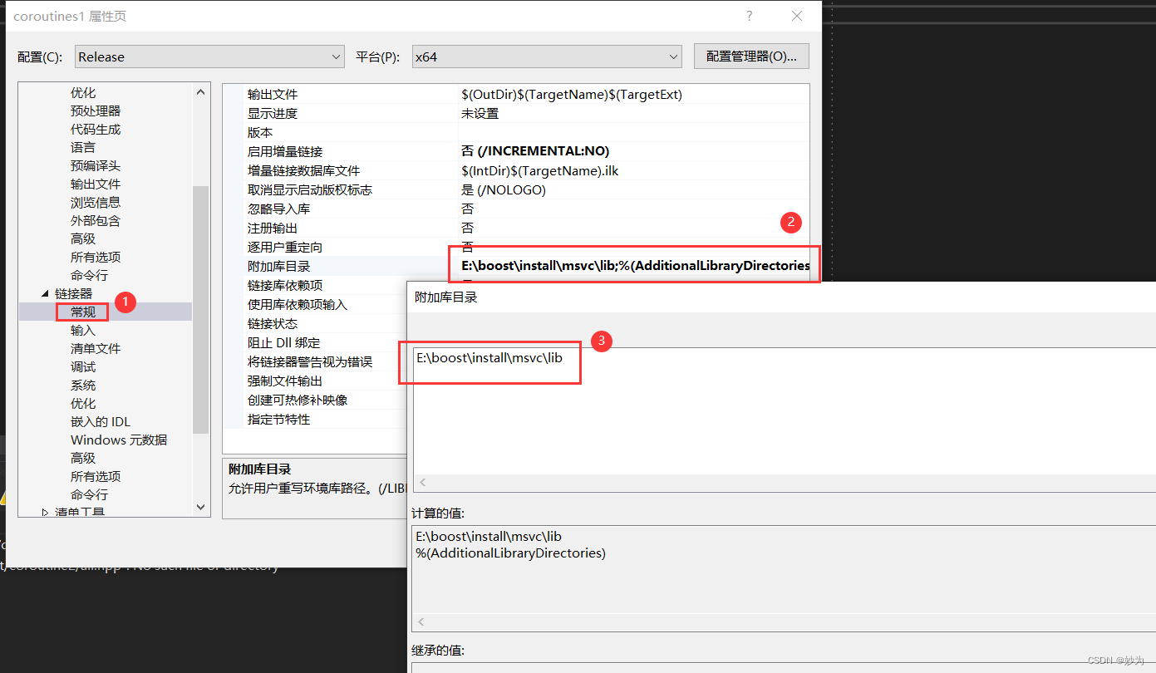Screen dimensions: 1156x673
Task: Click left scroll arrow in 计算的值 box
Action: [422, 621]
